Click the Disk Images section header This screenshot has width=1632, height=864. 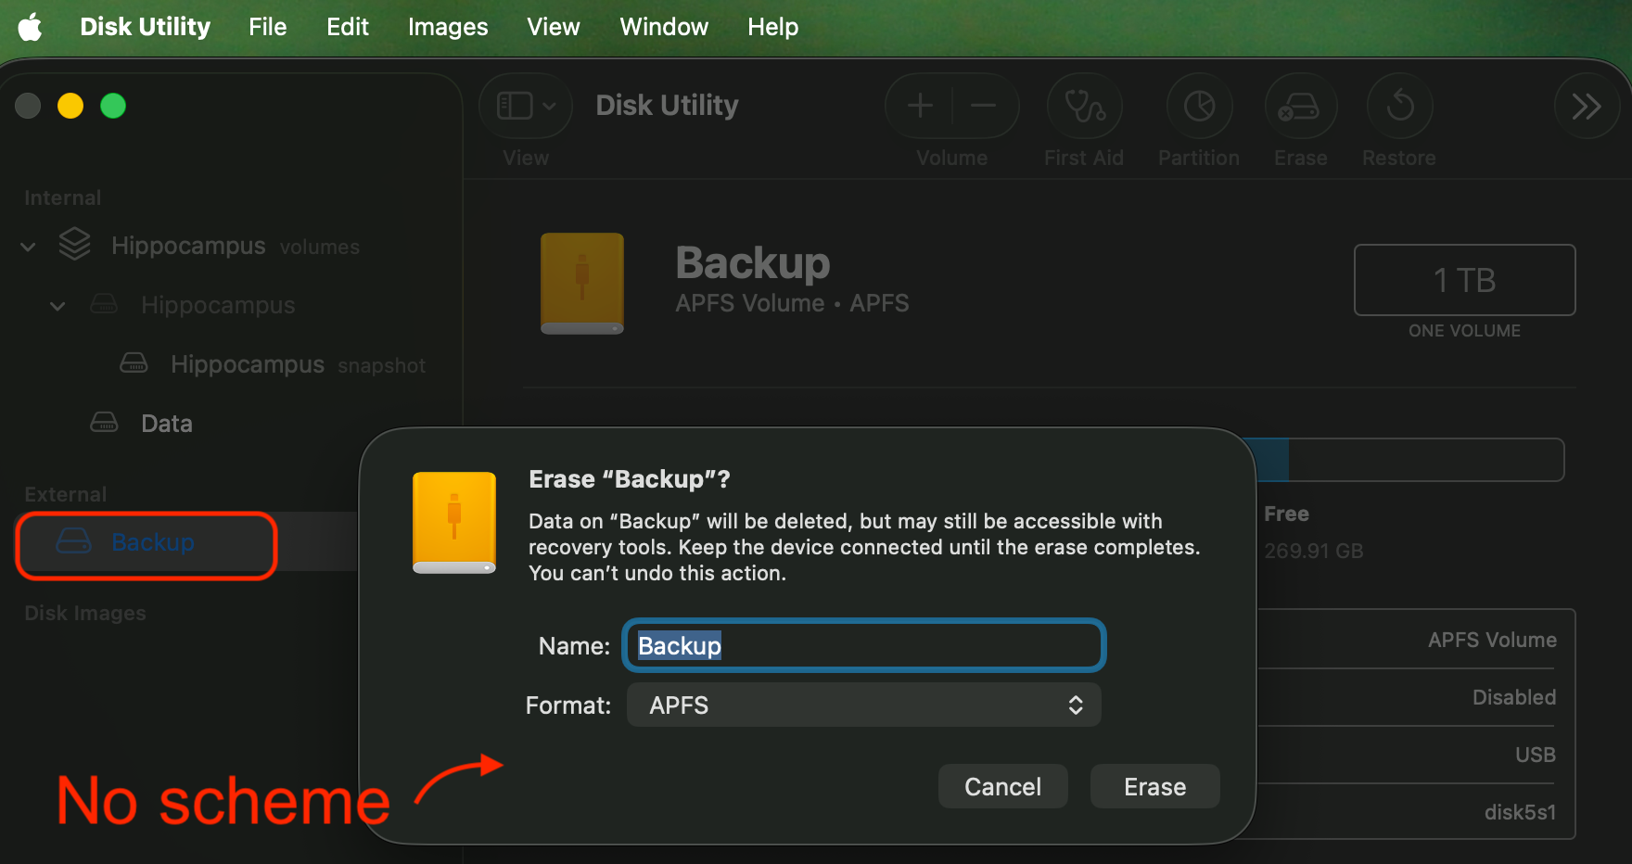pos(85,613)
